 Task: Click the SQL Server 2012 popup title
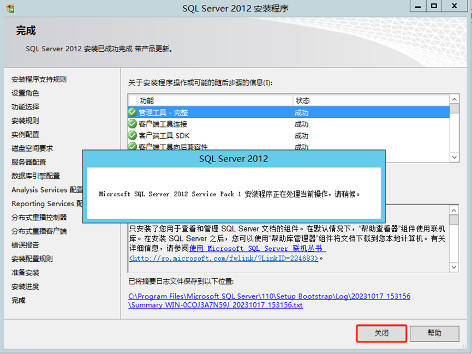[234, 159]
